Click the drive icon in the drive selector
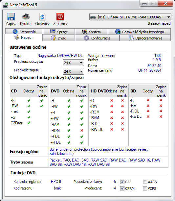Screen dimensions: 175x201 (93, 17)
